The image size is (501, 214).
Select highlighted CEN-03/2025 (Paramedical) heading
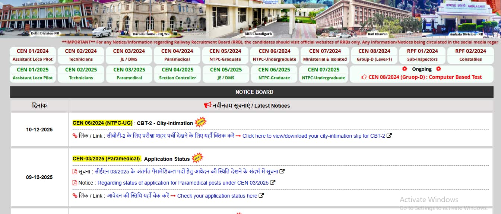[106, 159]
